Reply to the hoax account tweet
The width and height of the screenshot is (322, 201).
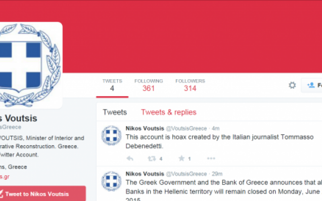(x=130, y=158)
